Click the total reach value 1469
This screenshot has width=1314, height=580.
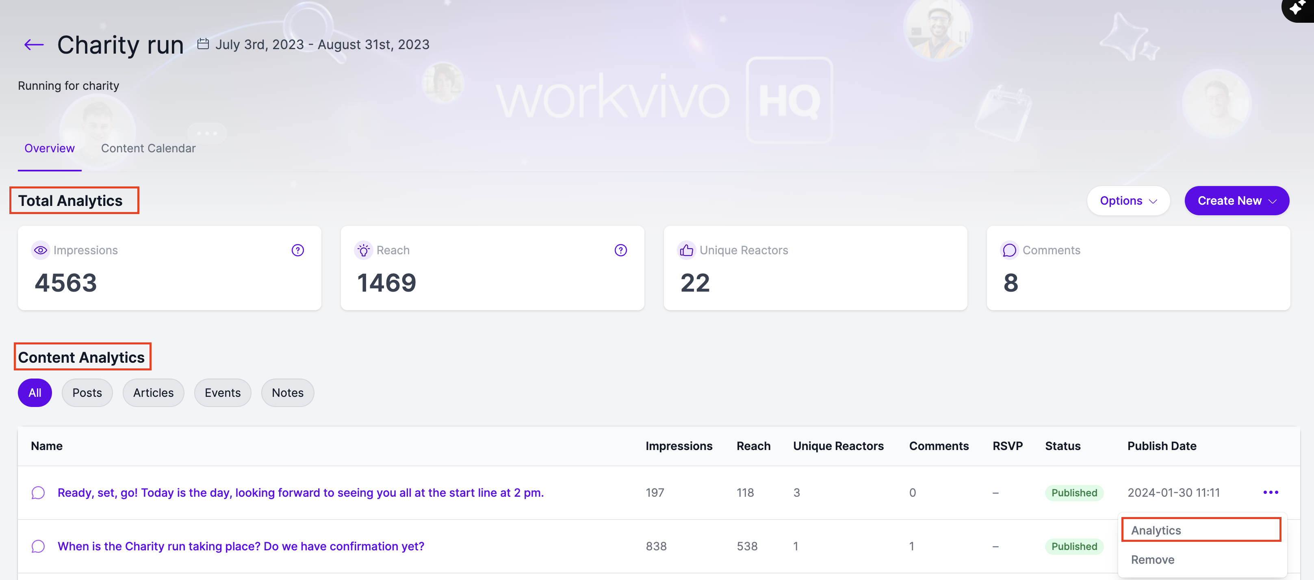pos(387,283)
